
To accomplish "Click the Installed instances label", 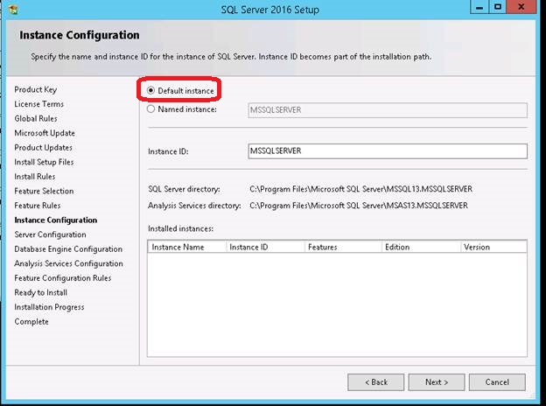I will [180, 228].
